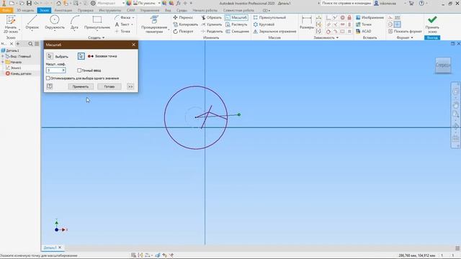Image resolution: width=461 pixels, height=259 pixels.
Task: Click the browser search magnifier icon
Action: 30,44
